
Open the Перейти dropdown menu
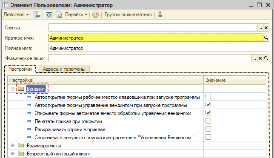point(76,14)
